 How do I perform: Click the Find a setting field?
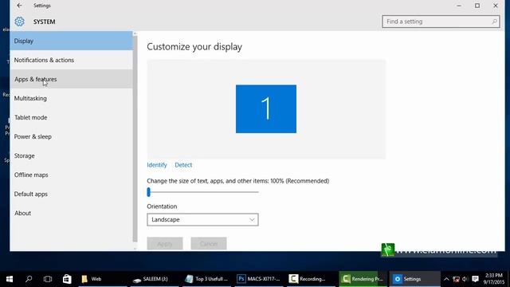(441, 22)
